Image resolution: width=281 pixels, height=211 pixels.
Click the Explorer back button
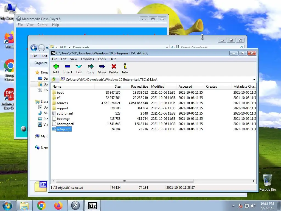pyautogui.click(x=34, y=48)
